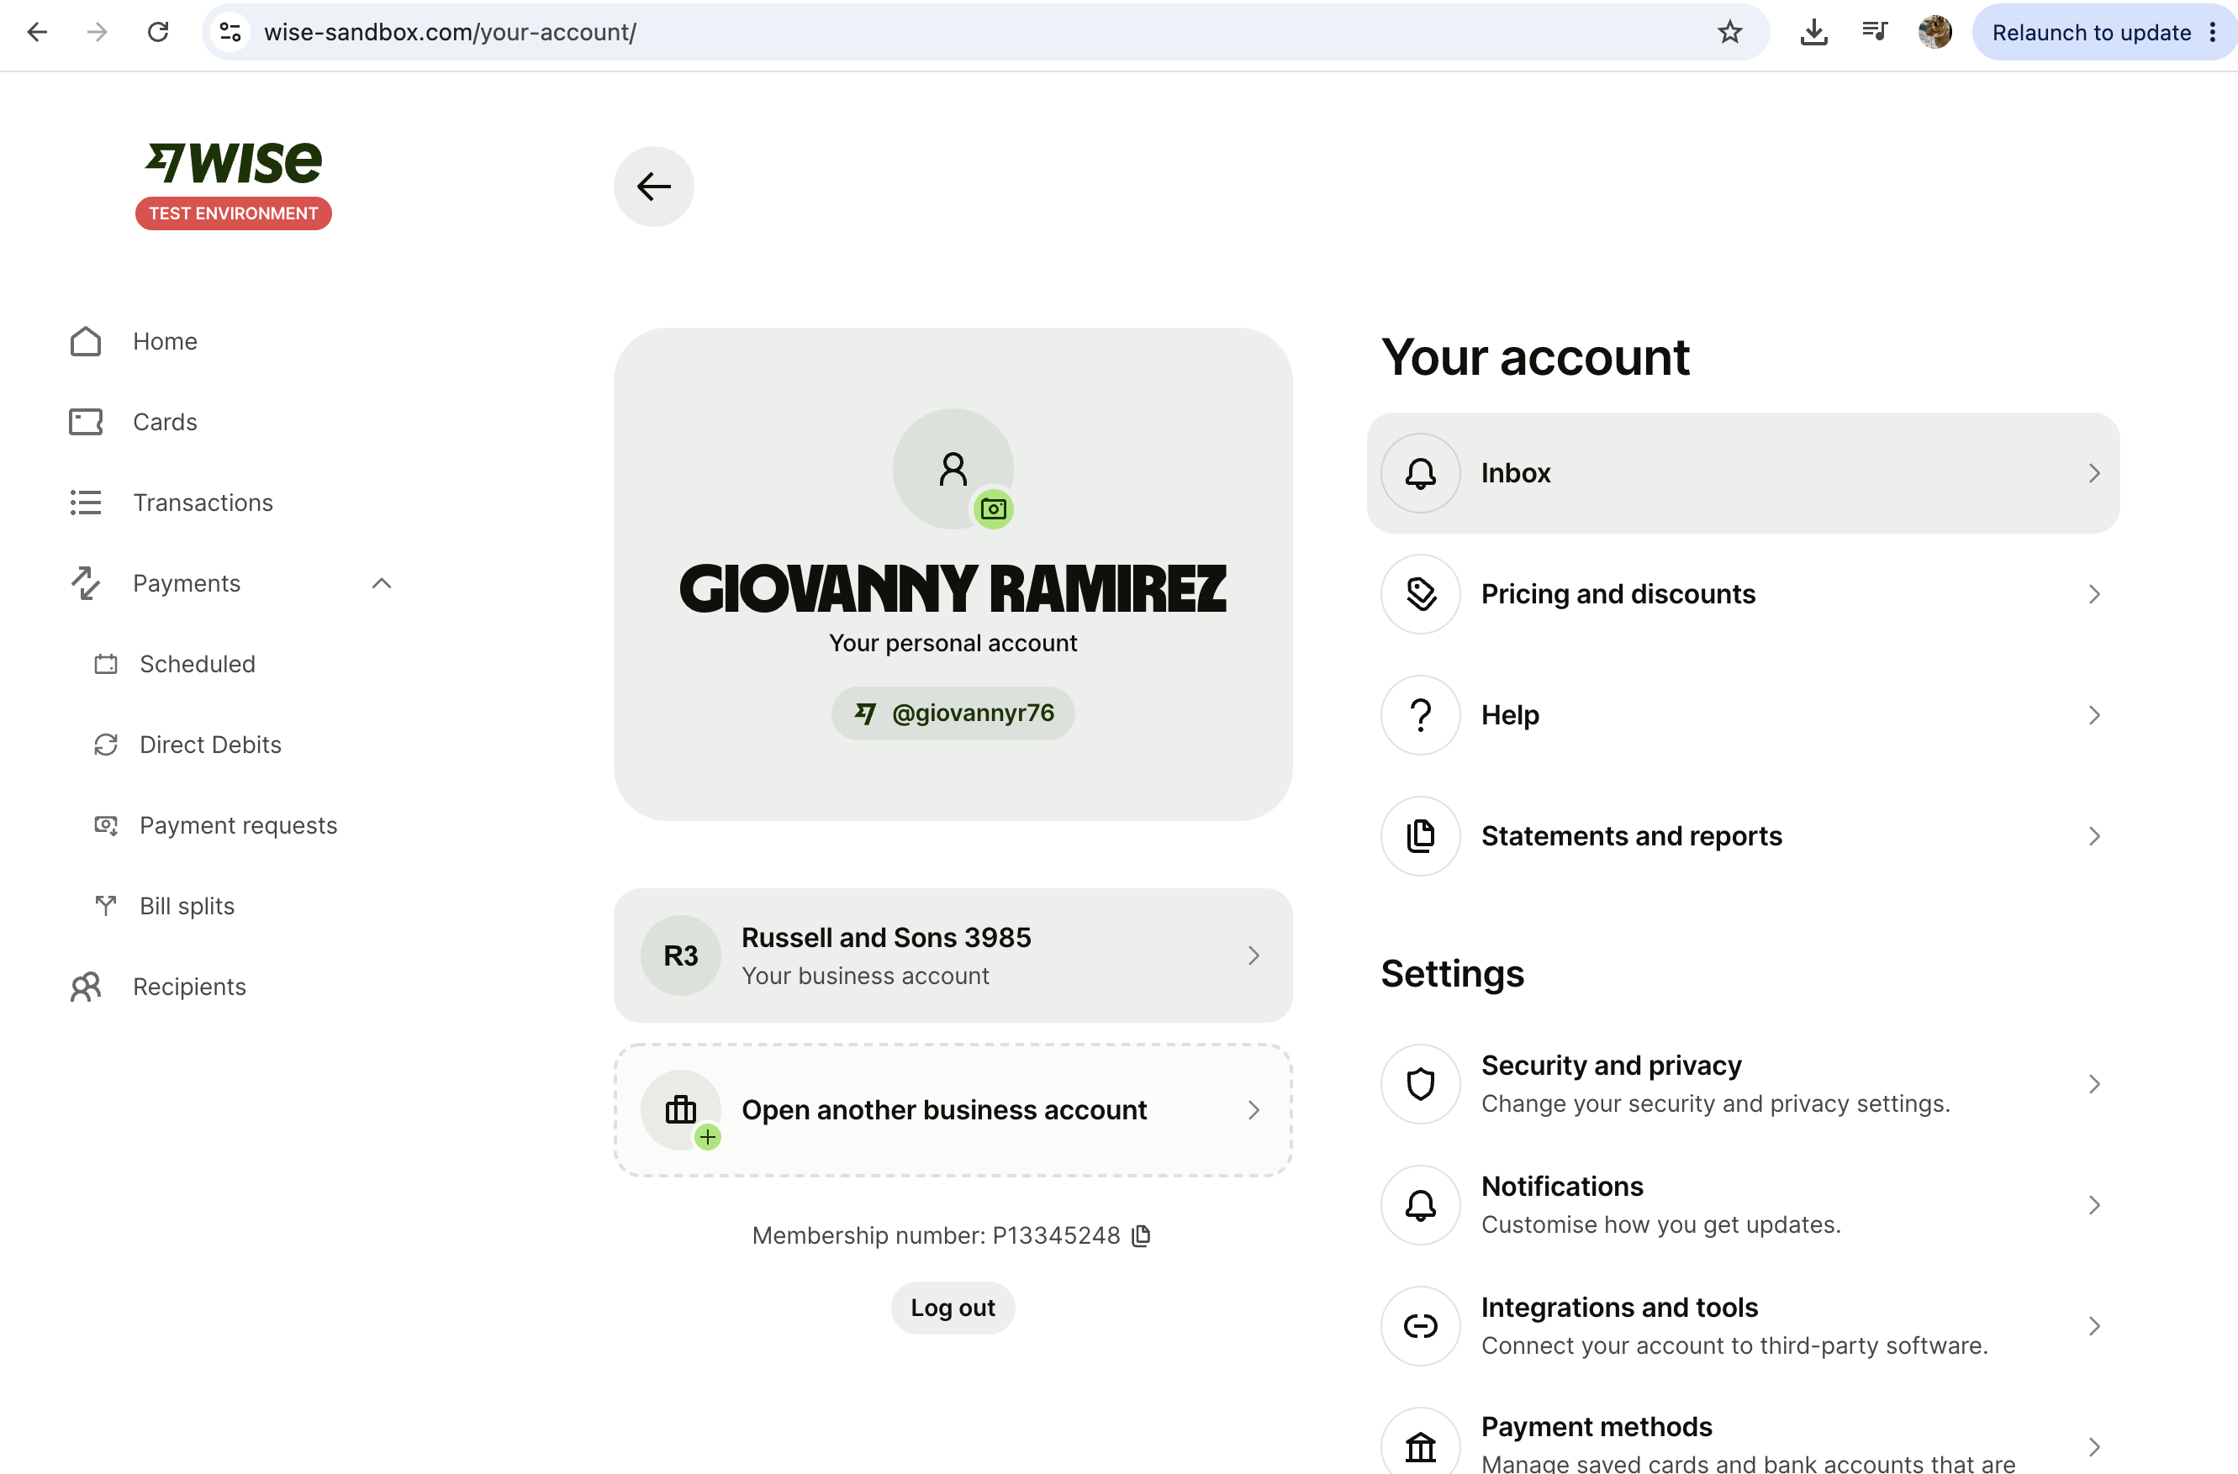2238x1474 pixels.
Task: Click the Recipients people icon
Action: (x=86, y=987)
